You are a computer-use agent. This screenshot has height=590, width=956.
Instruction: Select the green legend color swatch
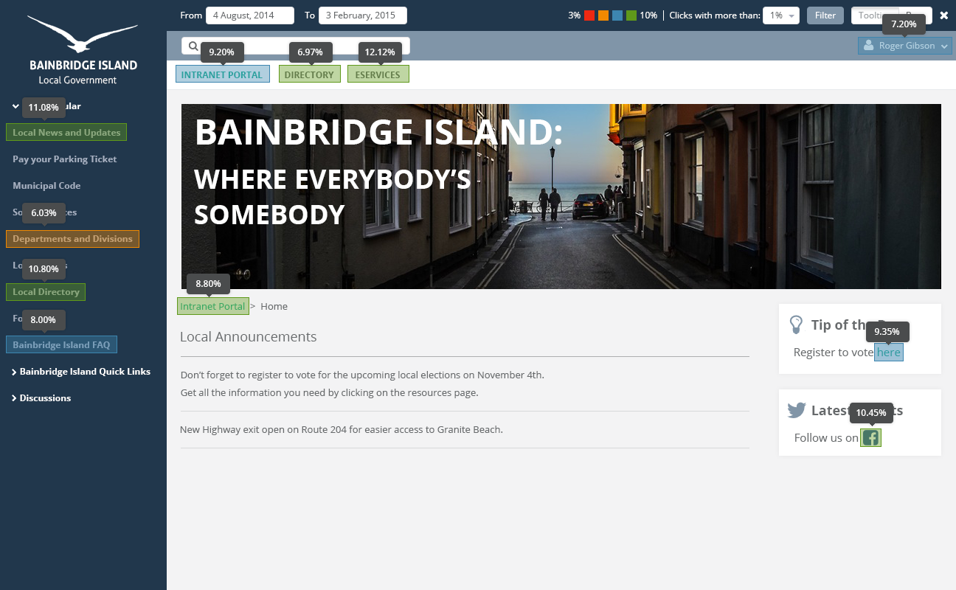pos(631,15)
